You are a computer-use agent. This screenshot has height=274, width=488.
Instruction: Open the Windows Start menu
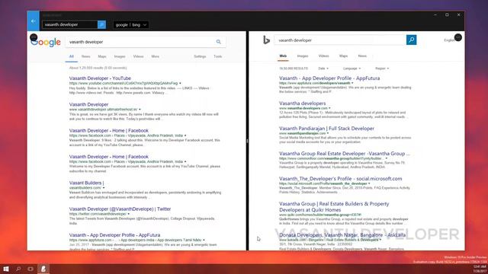coord(6,269)
